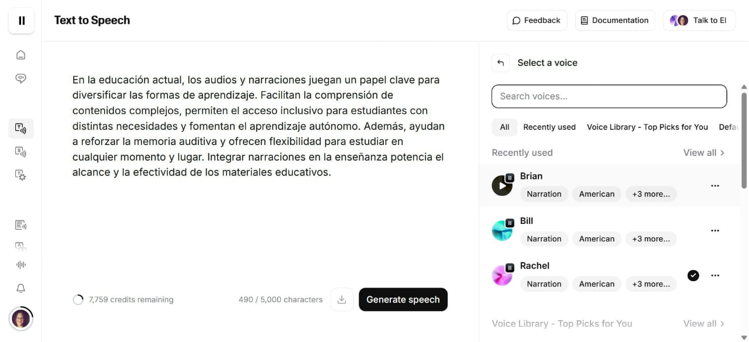The height and width of the screenshot is (342, 749).
Task: Open the notifications bell
Action: (21, 288)
